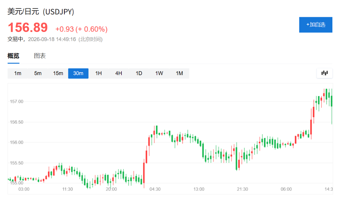The height and width of the screenshot is (198, 338).
Task: Open the candlestick chart type icon
Action: tap(324, 73)
